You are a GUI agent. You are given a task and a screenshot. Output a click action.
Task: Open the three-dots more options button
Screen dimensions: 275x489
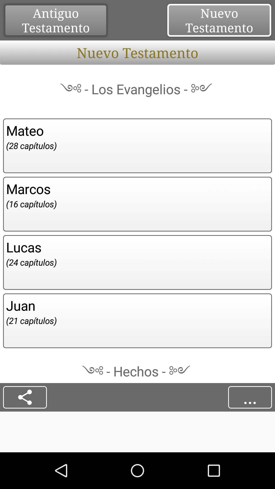point(250,397)
